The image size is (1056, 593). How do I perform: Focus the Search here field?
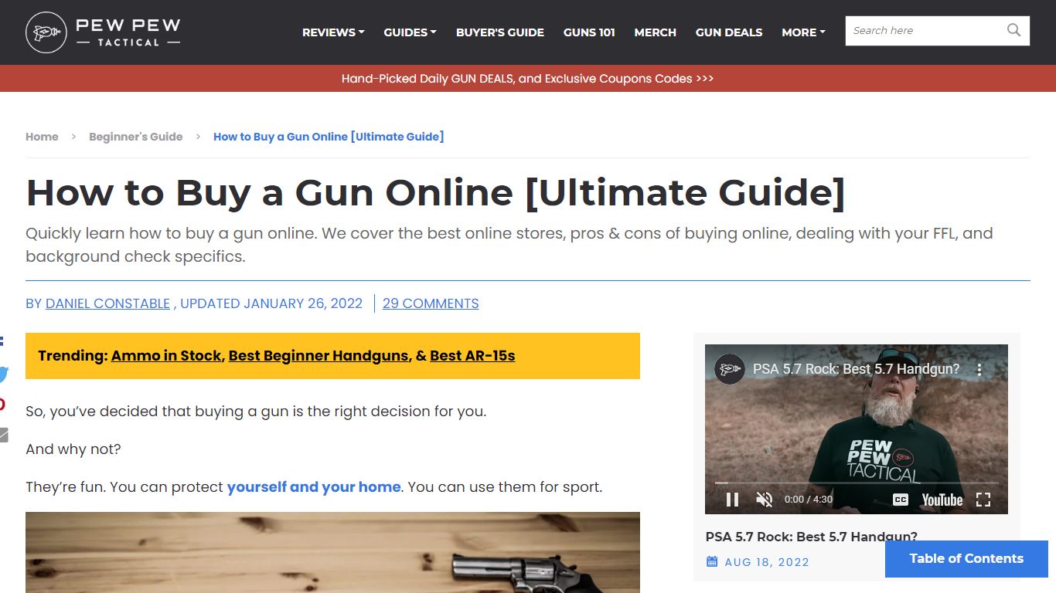point(925,31)
